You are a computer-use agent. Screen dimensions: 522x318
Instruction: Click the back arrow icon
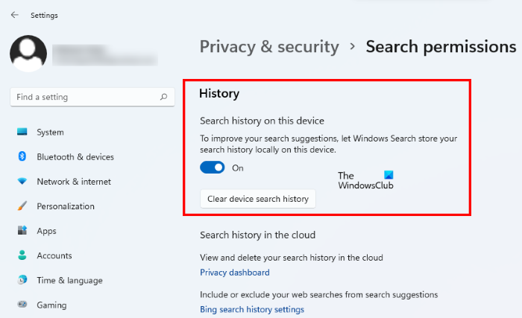[x=15, y=15]
